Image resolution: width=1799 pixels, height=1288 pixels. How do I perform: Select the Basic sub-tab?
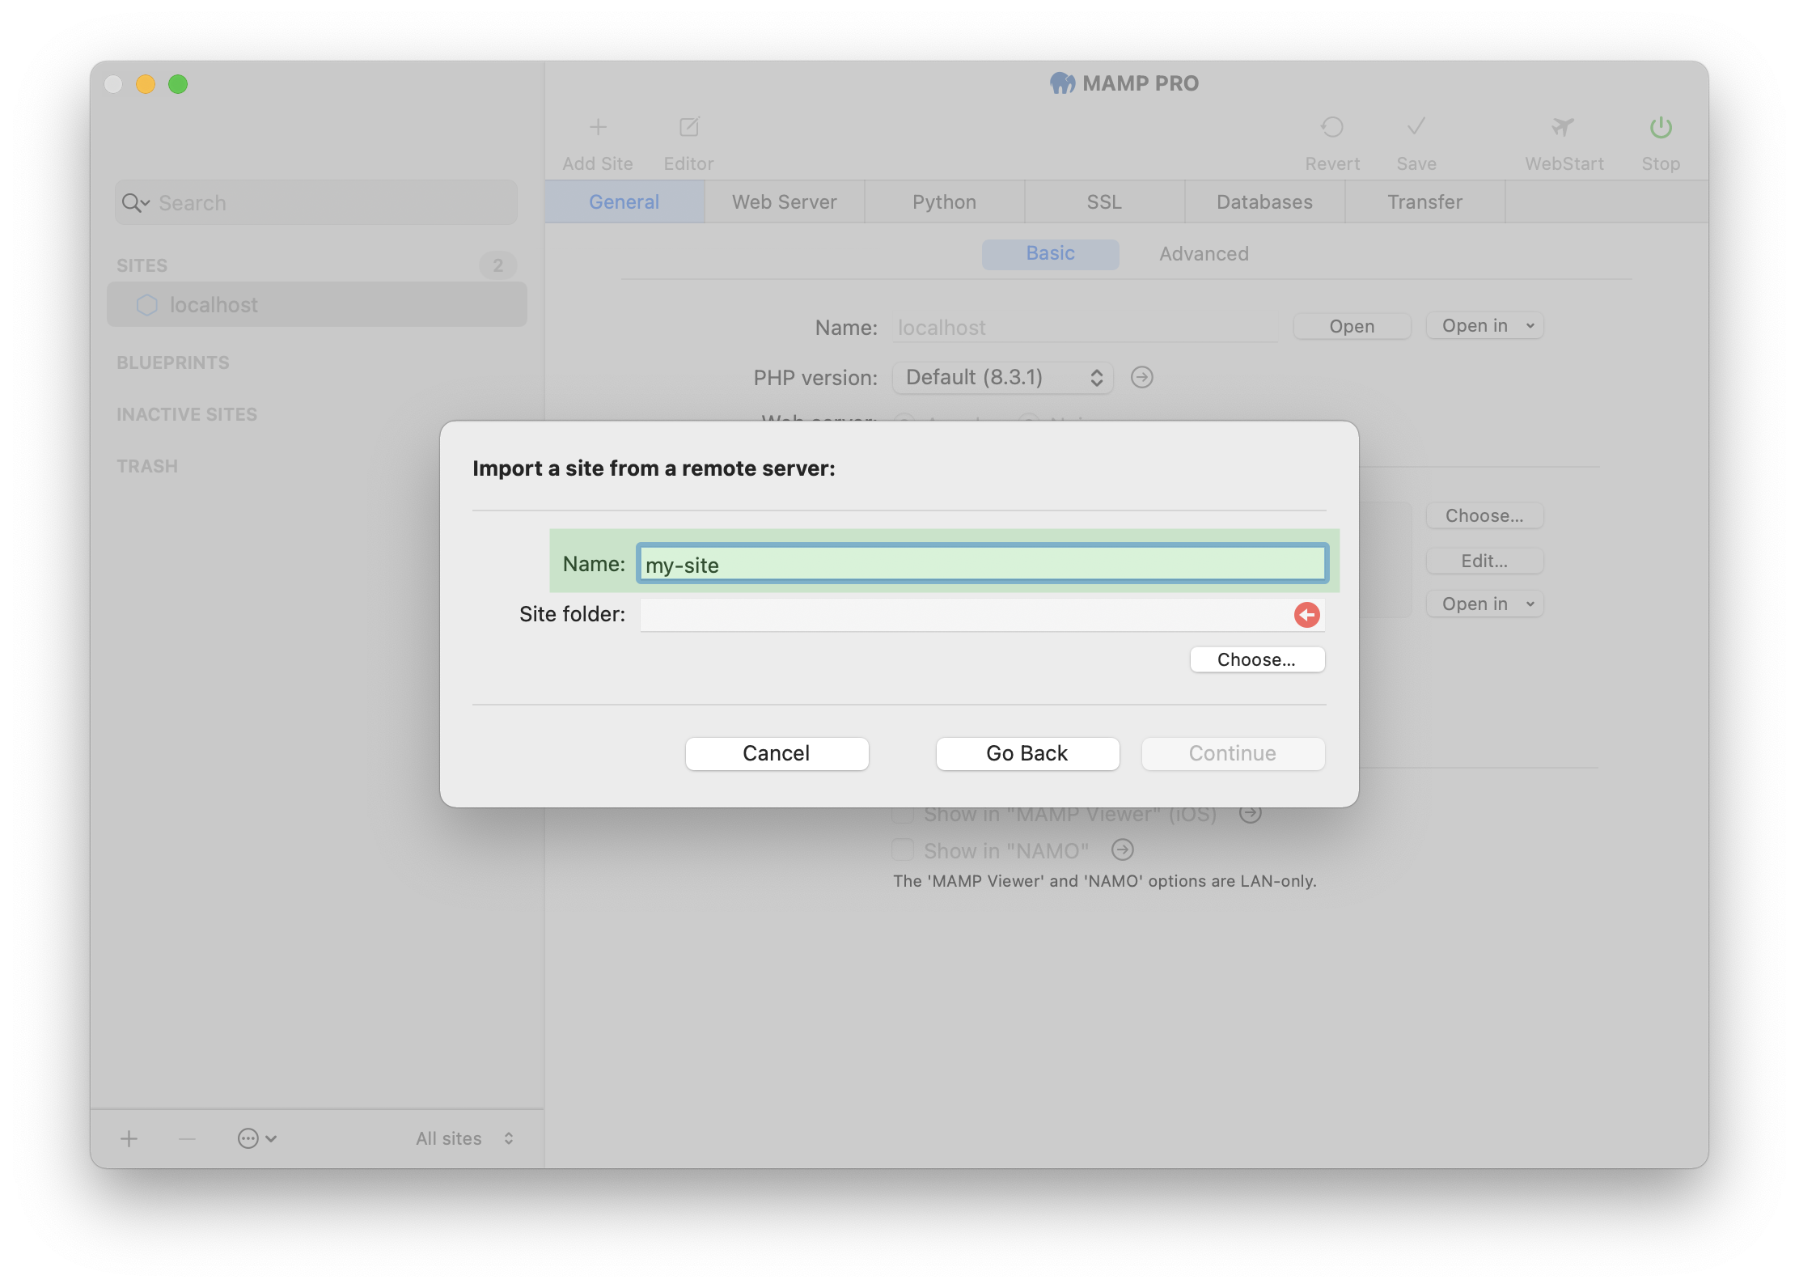(x=1050, y=254)
